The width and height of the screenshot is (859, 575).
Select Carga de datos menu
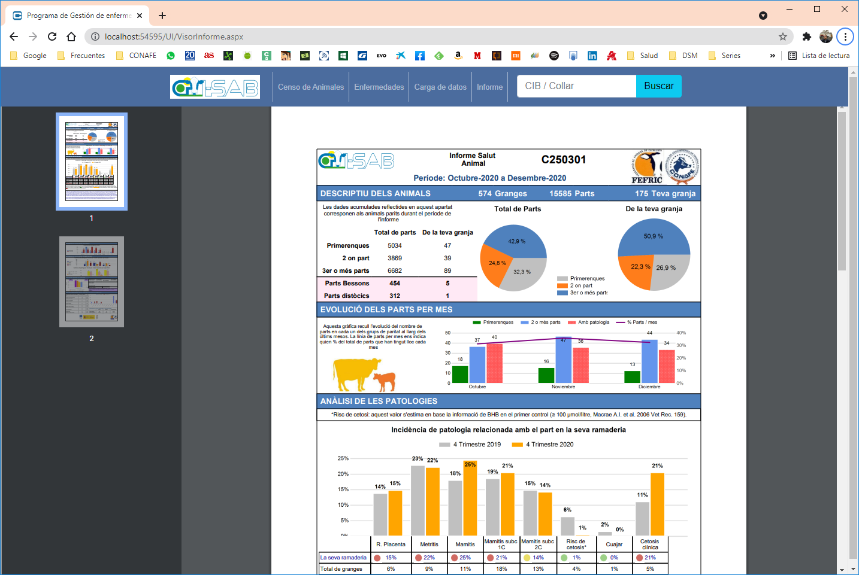(440, 87)
